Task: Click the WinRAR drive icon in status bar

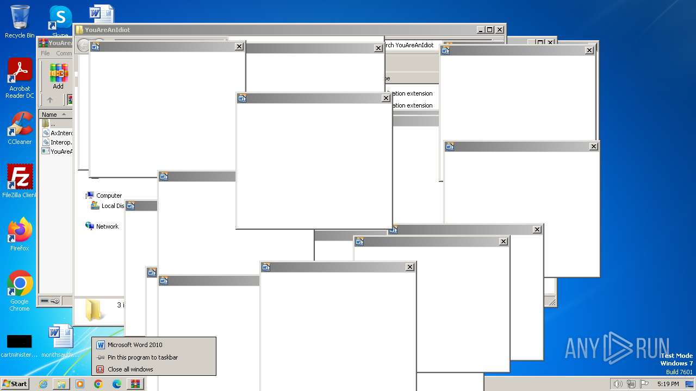Action: point(45,301)
